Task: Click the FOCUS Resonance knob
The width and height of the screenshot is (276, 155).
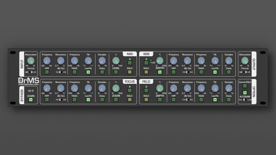Action: click(x=61, y=88)
